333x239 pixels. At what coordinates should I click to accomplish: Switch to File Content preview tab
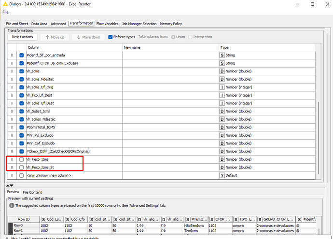(x=32, y=192)
